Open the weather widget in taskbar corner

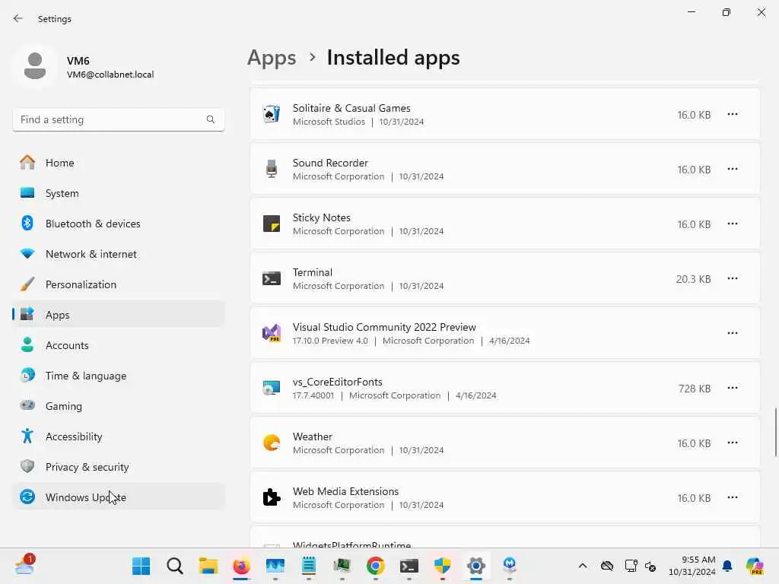pyautogui.click(x=25, y=565)
